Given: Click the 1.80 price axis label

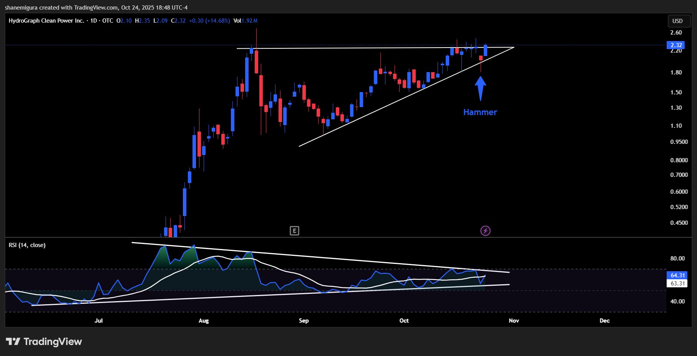Looking at the screenshot, I should 676,73.
